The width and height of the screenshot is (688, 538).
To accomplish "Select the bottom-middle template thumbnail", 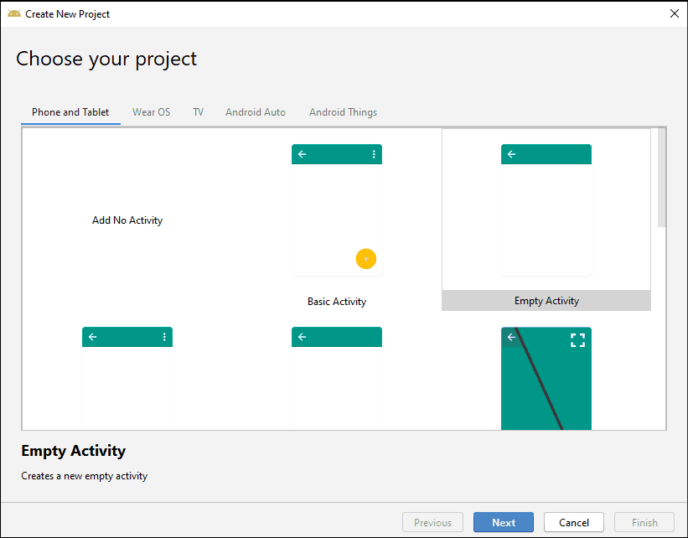I will tap(337, 378).
